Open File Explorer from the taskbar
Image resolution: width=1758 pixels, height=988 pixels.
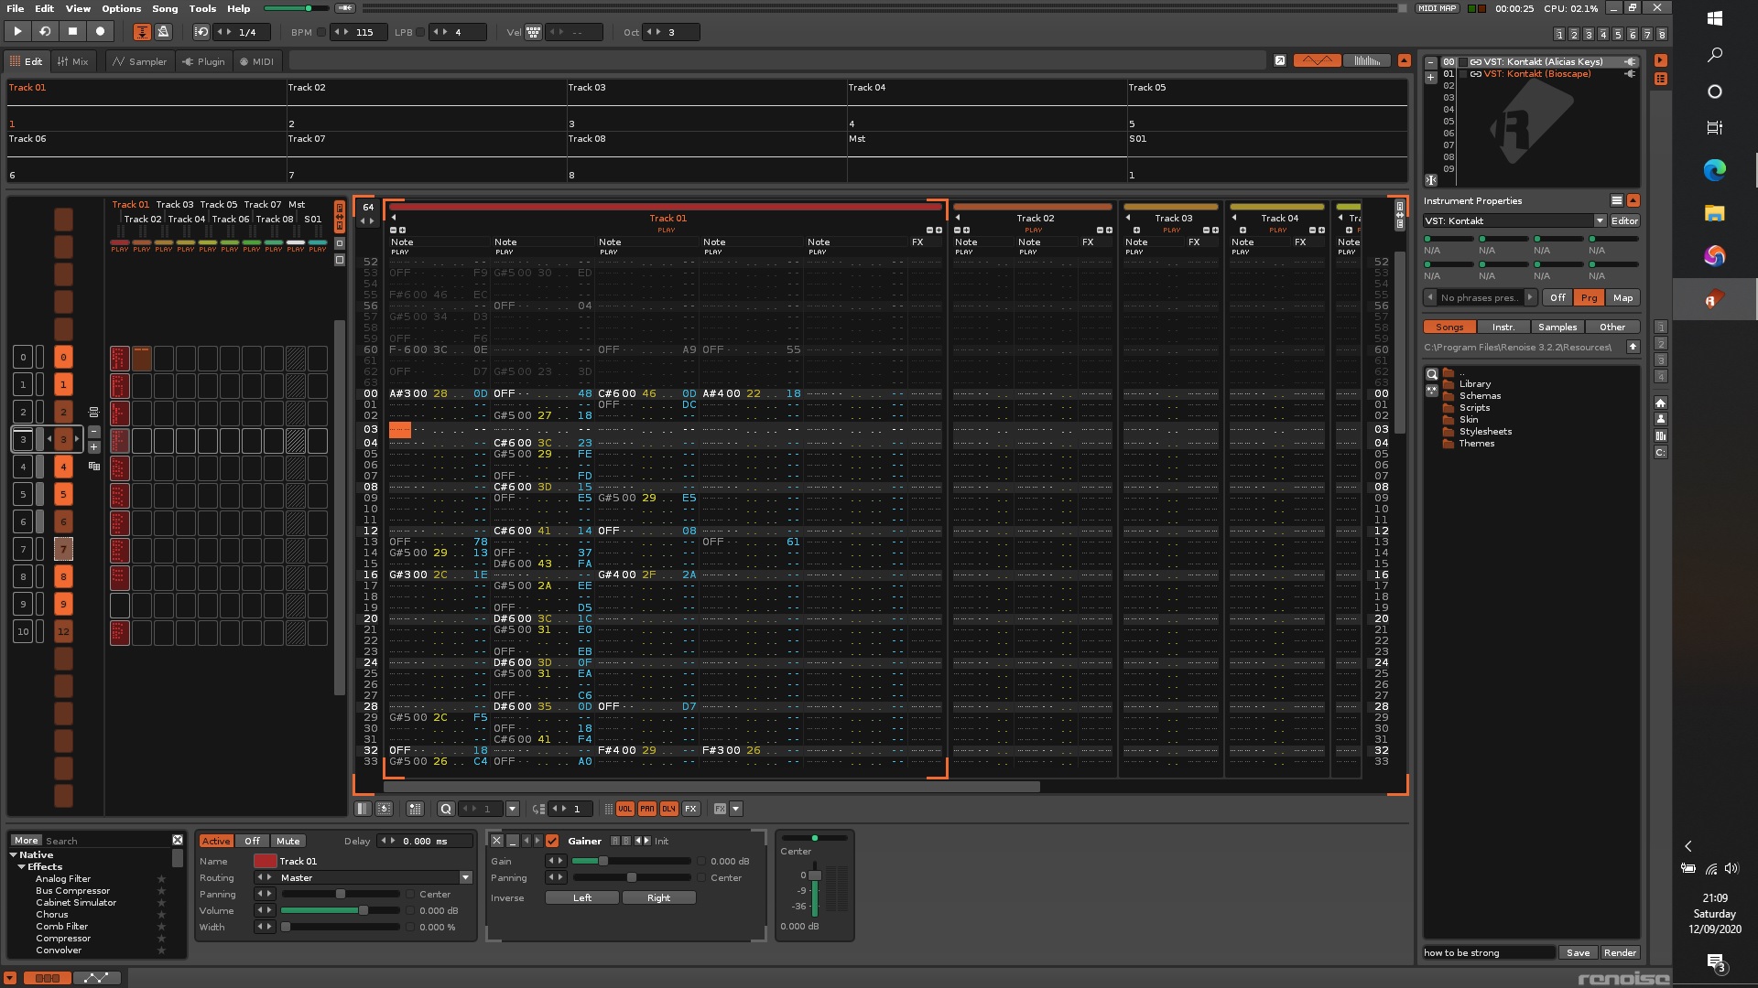(1715, 213)
